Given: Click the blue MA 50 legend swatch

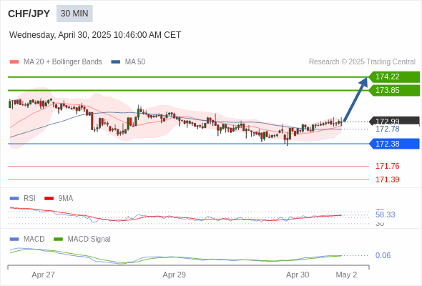Looking at the screenshot, I should click(116, 62).
